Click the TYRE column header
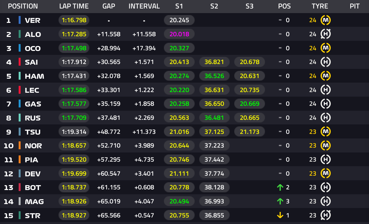This screenshot has width=369, height=224. 320,6
